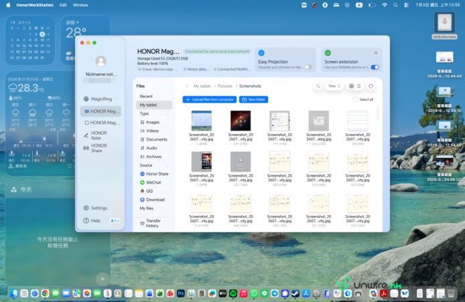Viewport: 465px width, 302px height.
Task: Open Screen extension settings gear
Action: 375,53
